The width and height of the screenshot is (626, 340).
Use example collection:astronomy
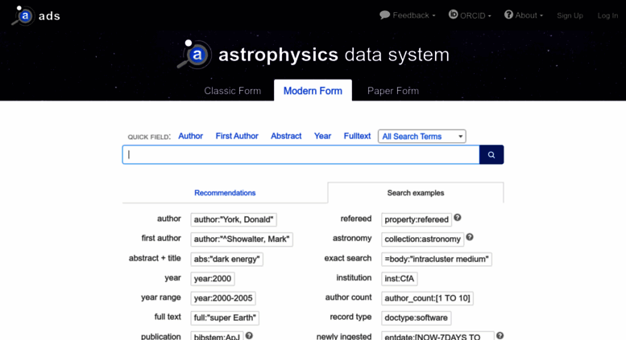pyautogui.click(x=422, y=240)
